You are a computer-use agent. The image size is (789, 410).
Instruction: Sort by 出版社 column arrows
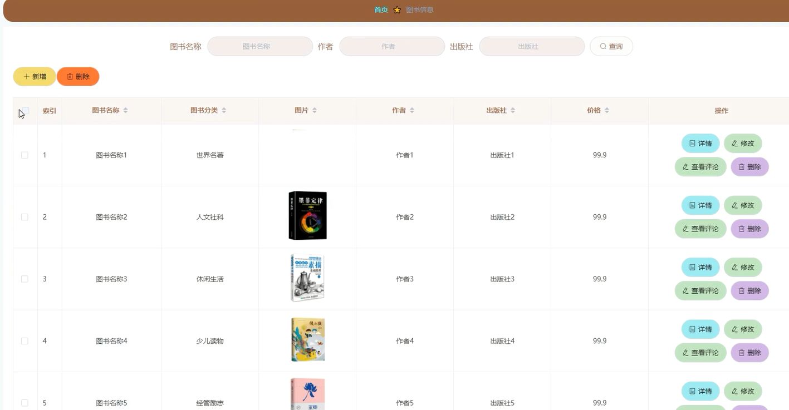pyautogui.click(x=513, y=111)
